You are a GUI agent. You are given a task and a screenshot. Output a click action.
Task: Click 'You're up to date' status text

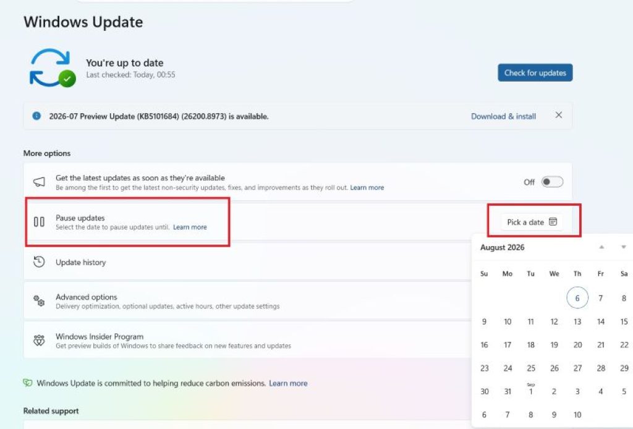(x=125, y=63)
